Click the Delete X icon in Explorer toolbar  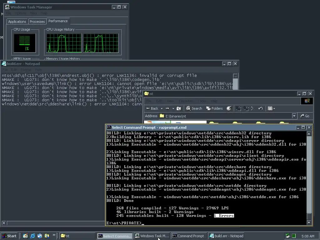coord(253,108)
